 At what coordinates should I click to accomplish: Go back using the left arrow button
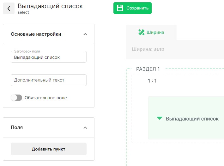(x=9, y=9)
